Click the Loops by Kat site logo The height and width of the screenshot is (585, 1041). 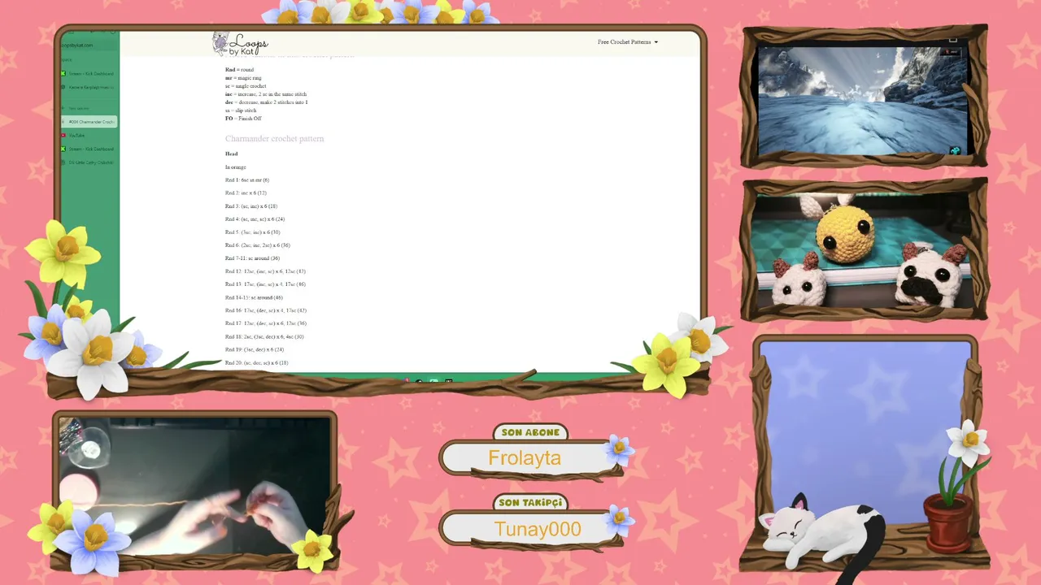(240, 44)
